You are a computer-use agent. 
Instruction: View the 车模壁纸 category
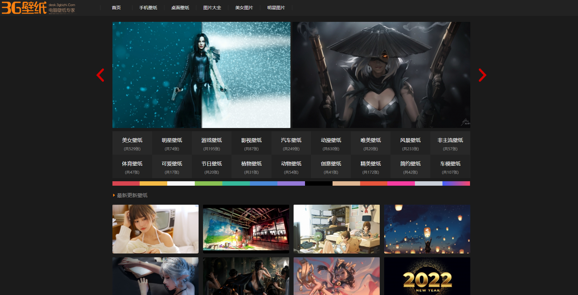click(450, 167)
